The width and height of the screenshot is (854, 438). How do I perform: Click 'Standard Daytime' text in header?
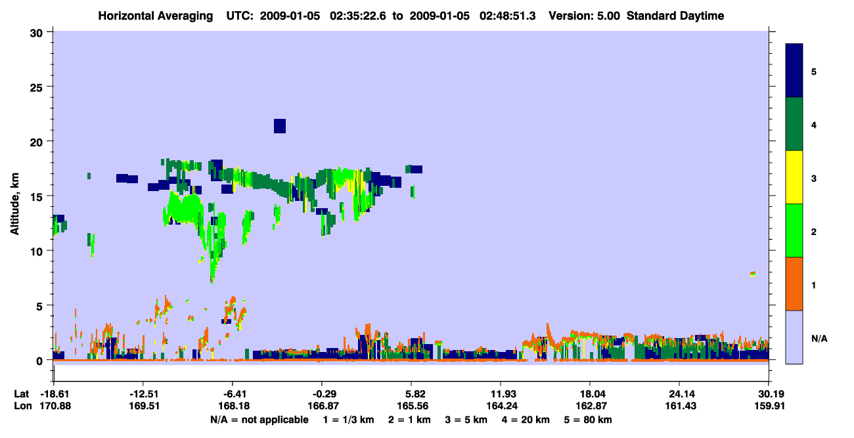tap(675, 16)
